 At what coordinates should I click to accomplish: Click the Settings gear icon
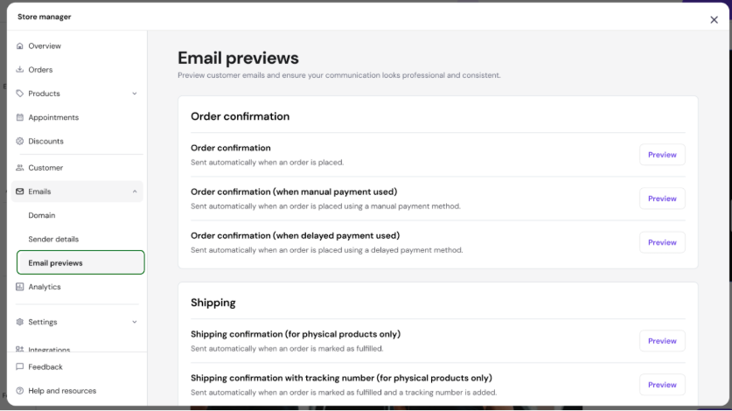20,322
